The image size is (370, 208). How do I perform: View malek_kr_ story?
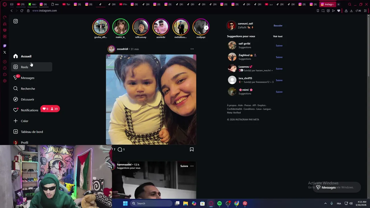click(121, 27)
